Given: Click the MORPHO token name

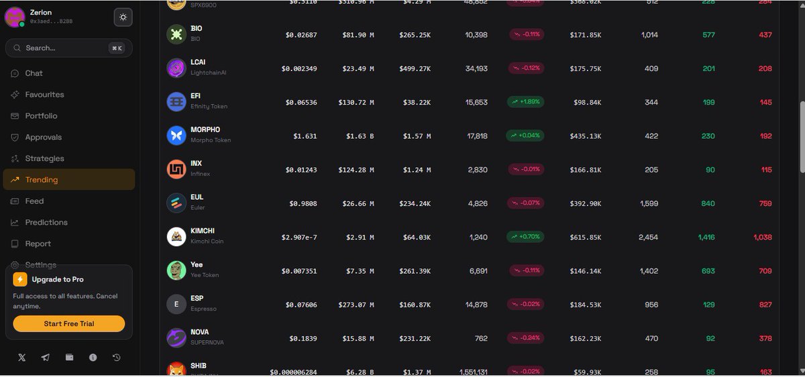Looking at the screenshot, I should coord(205,129).
